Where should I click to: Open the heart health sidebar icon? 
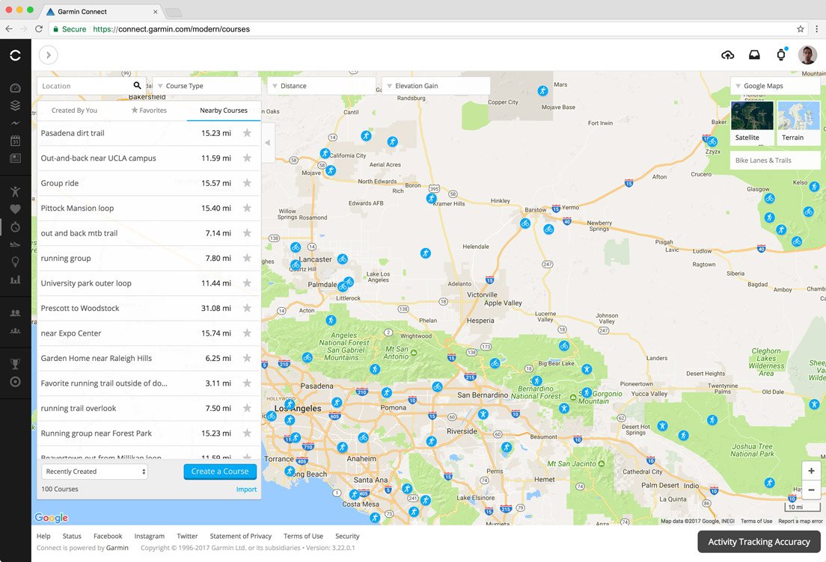pos(15,209)
